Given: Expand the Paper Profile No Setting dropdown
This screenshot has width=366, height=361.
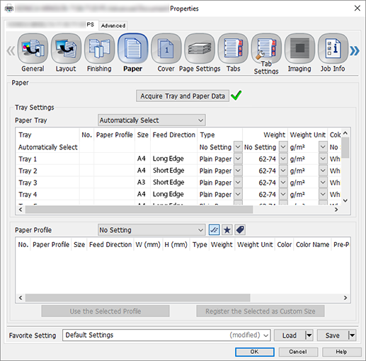Looking at the screenshot, I should click(x=151, y=230).
